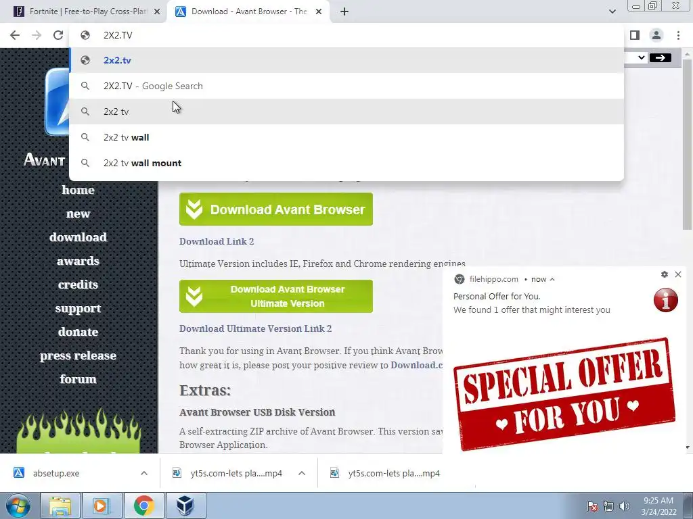
Task: Click the Action Center flag tray icon
Action: point(592,506)
